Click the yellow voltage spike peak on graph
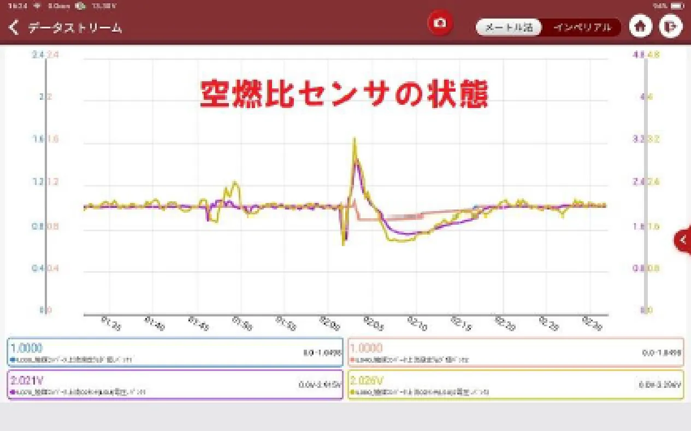The image size is (691, 431). 354,139
